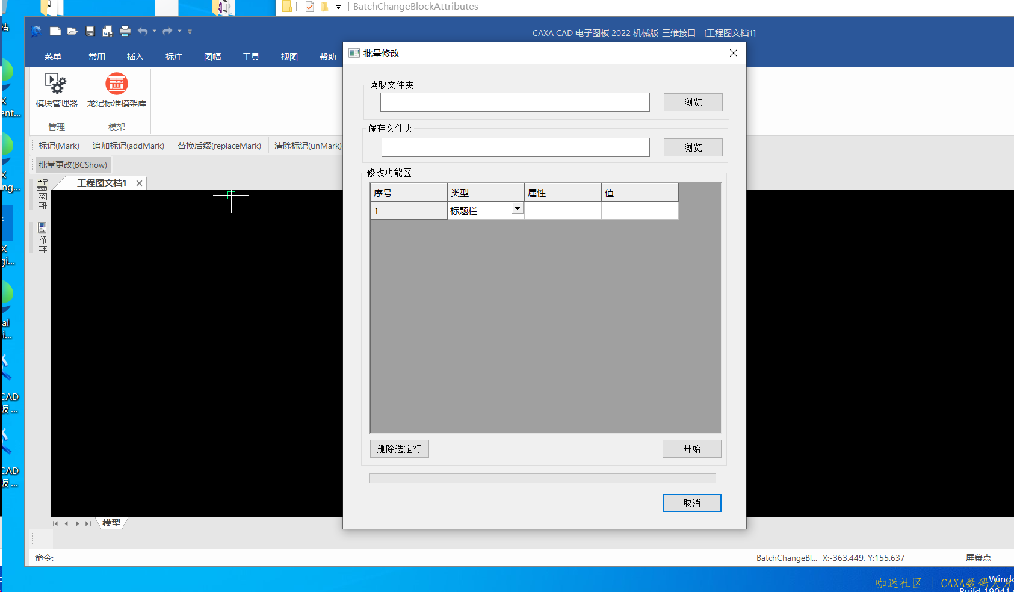1014x592 pixels.
Task: Switch to the 帮助 ribbon tab
Action: pyautogui.click(x=328, y=57)
